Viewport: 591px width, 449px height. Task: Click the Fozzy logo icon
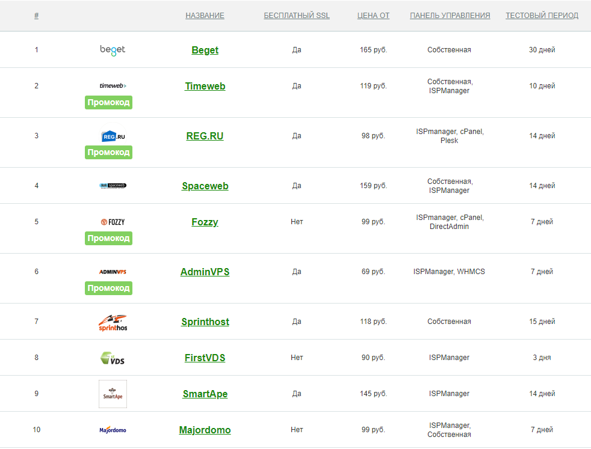pos(113,222)
